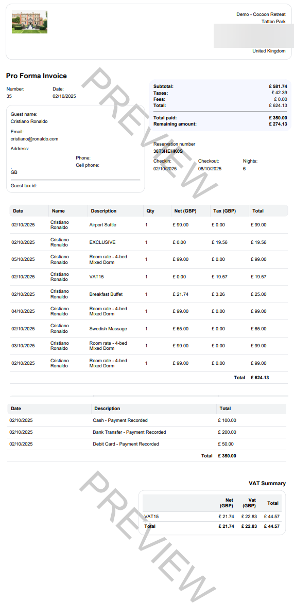The width and height of the screenshot is (294, 603).
Task: Click the Tax (GBP) column header
Action: point(224,211)
